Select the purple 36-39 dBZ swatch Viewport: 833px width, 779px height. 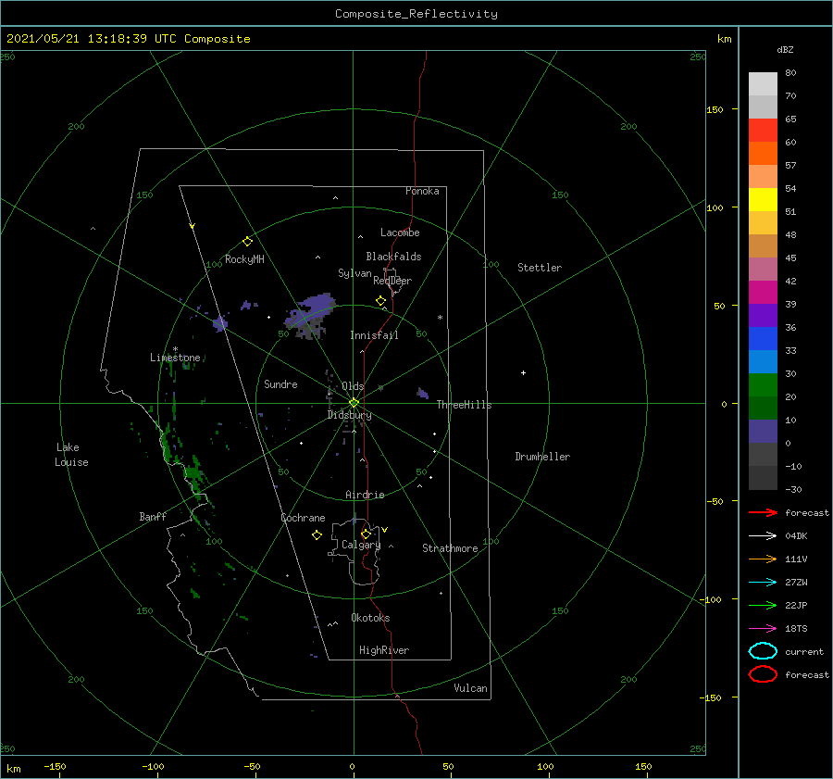click(x=763, y=316)
